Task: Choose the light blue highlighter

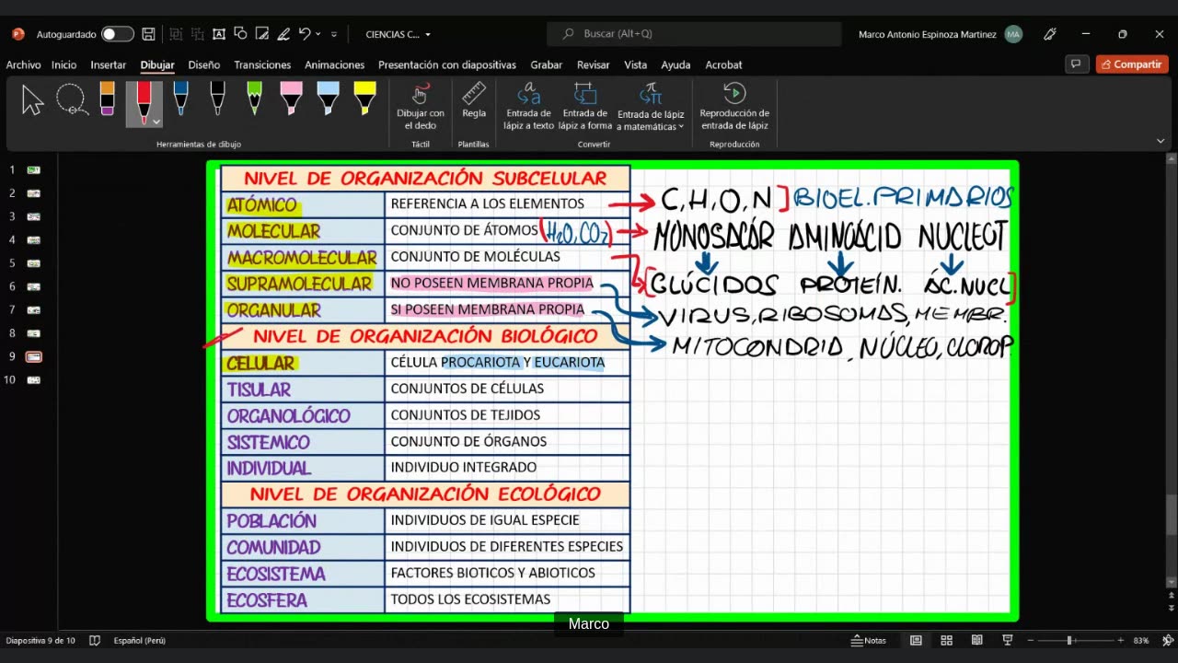Action: 328,99
